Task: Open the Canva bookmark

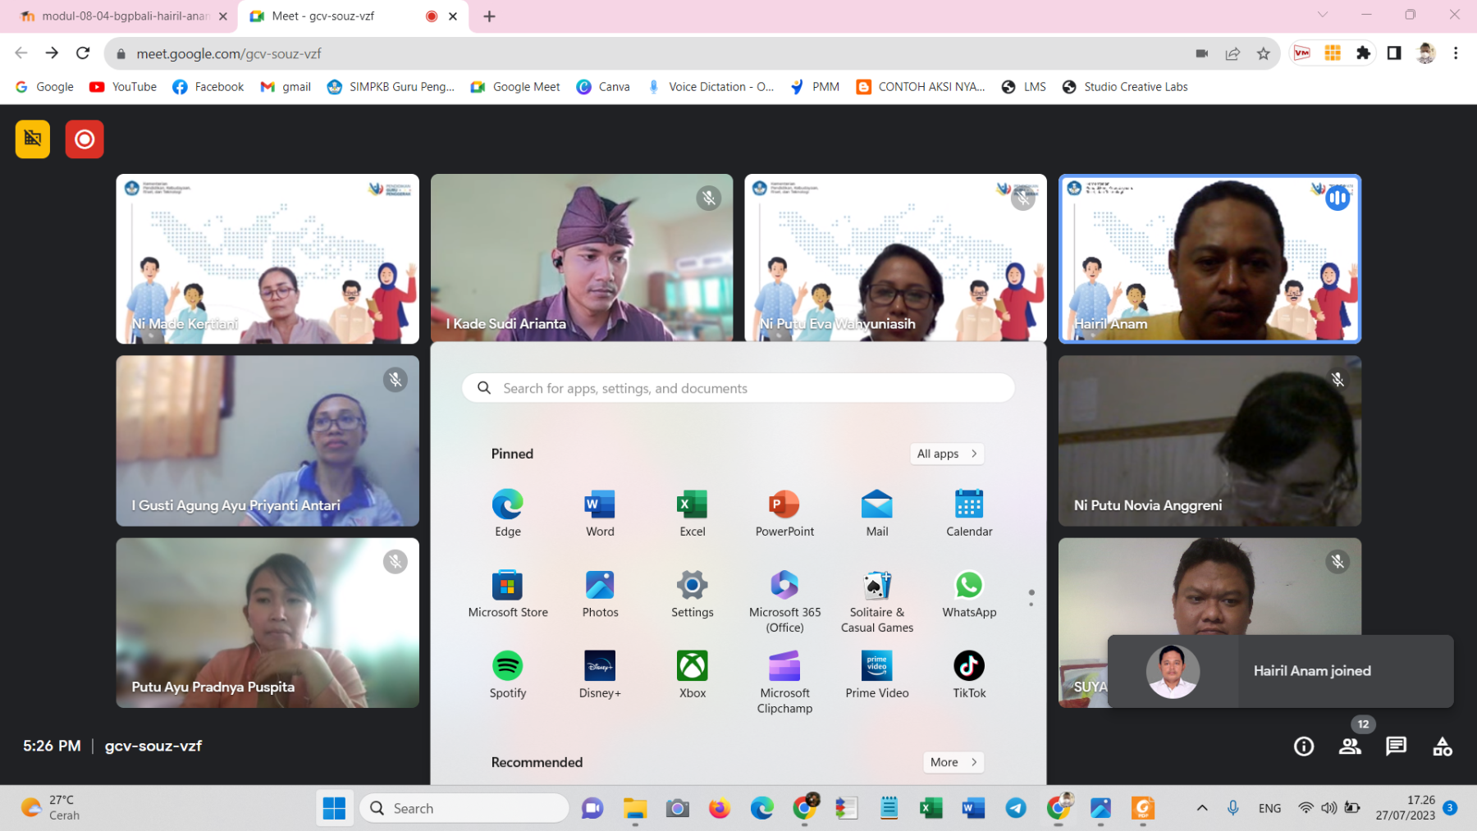Action: pyautogui.click(x=603, y=87)
